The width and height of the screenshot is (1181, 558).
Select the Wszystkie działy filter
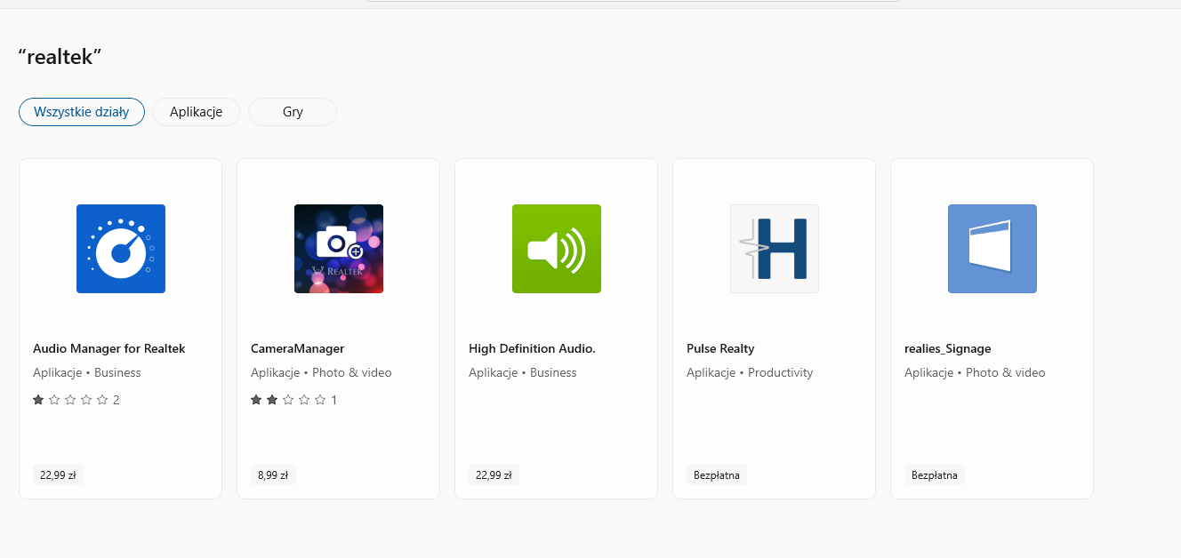click(x=82, y=112)
